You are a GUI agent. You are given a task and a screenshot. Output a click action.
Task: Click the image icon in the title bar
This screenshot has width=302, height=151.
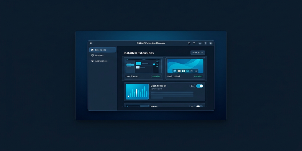coord(189,43)
